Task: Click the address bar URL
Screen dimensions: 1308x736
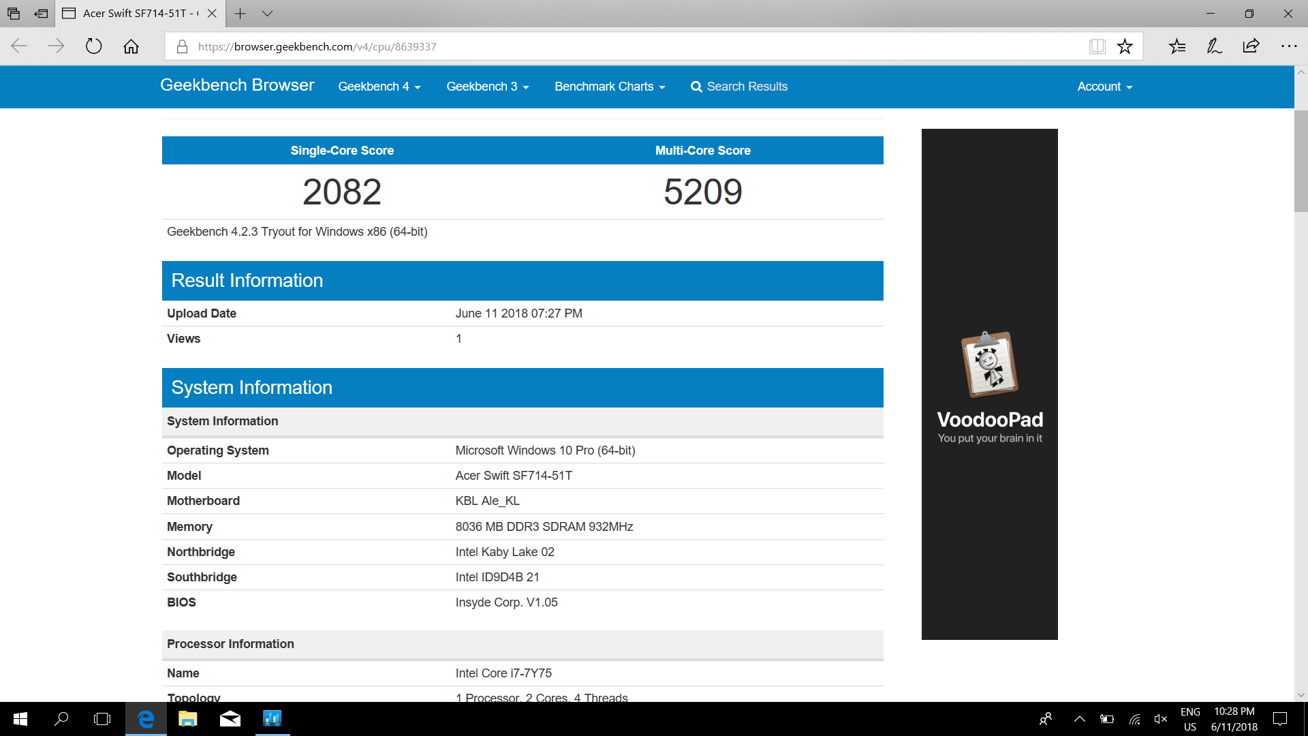Action: click(317, 46)
